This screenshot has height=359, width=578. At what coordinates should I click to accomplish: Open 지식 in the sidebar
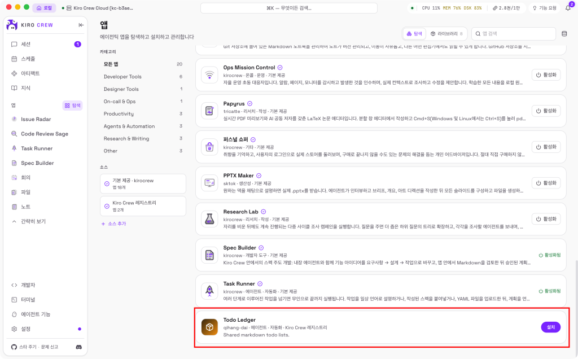click(x=45, y=87)
